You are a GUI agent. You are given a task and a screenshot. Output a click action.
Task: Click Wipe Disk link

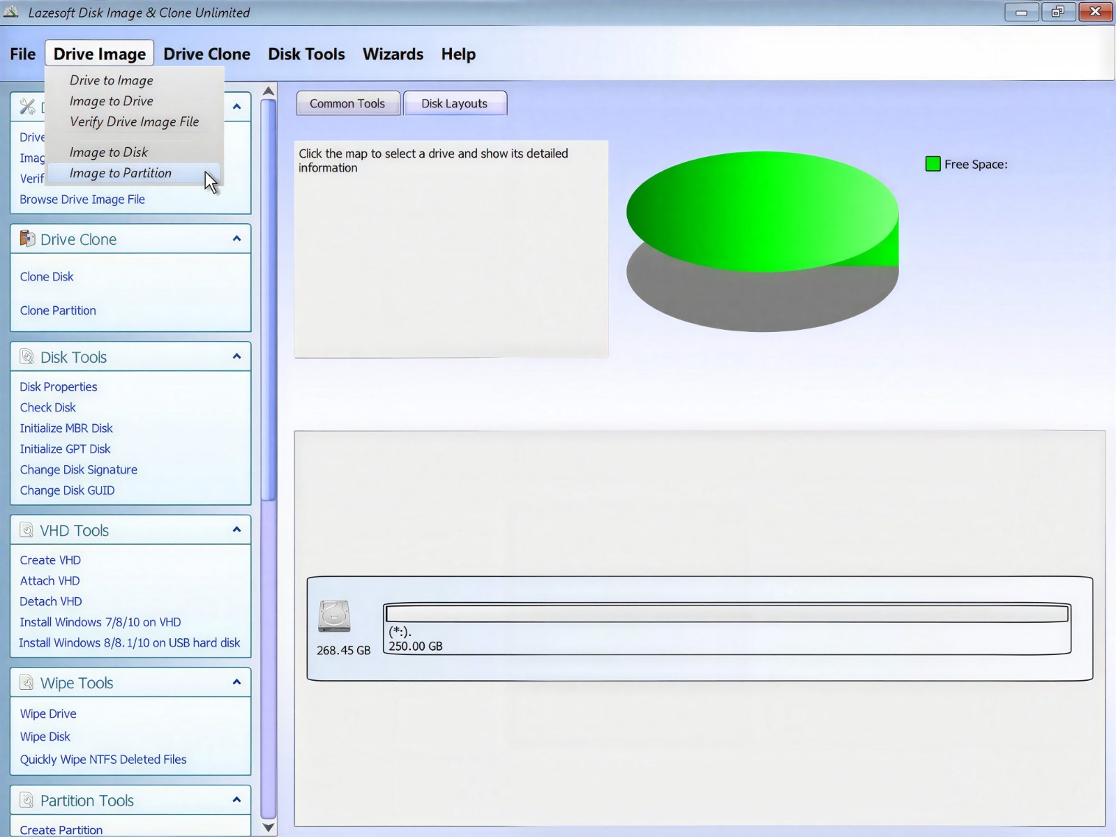click(x=45, y=737)
